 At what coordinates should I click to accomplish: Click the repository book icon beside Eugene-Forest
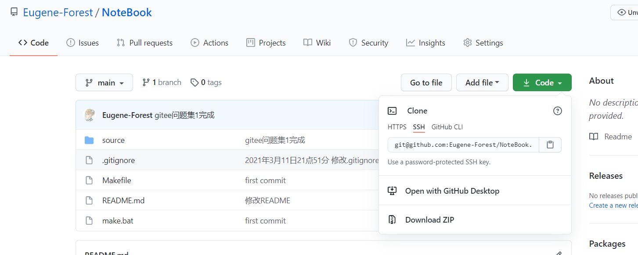14,12
